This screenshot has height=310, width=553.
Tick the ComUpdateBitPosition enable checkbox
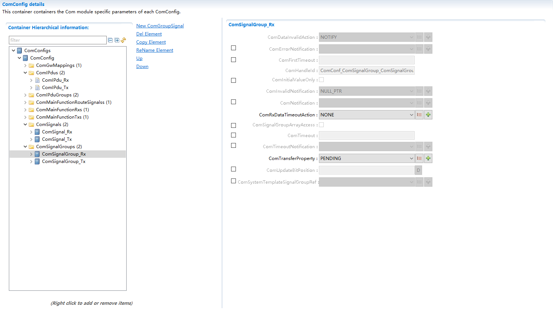coord(233,169)
